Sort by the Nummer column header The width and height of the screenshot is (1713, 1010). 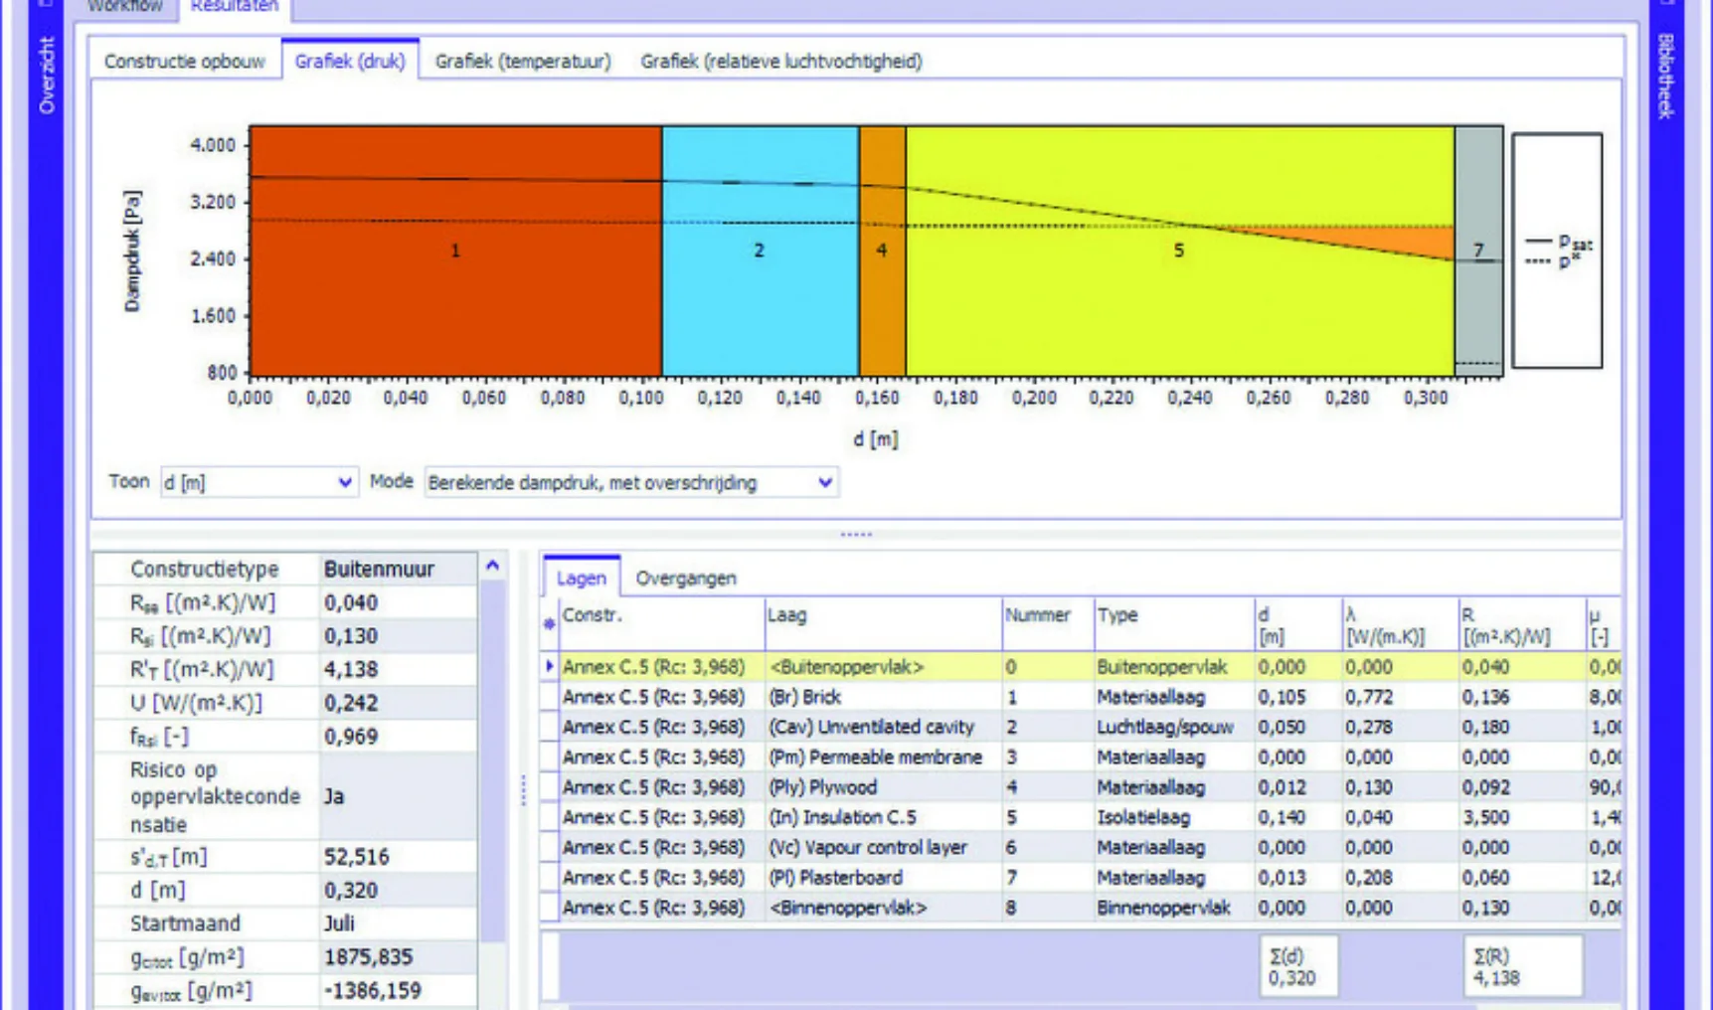(x=1037, y=615)
